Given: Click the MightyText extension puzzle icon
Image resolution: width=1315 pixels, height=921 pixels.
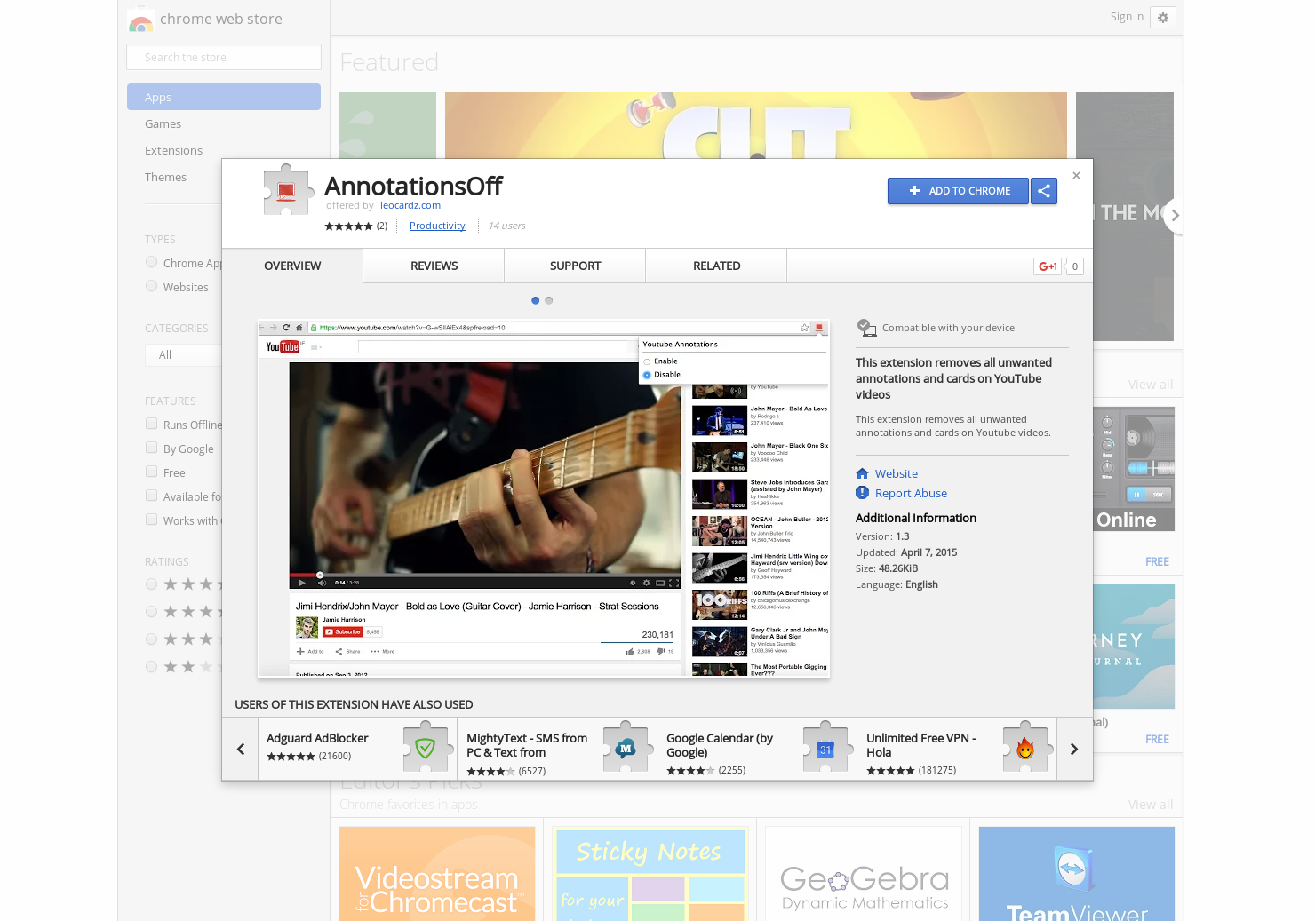Looking at the screenshot, I should click(626, 748).
